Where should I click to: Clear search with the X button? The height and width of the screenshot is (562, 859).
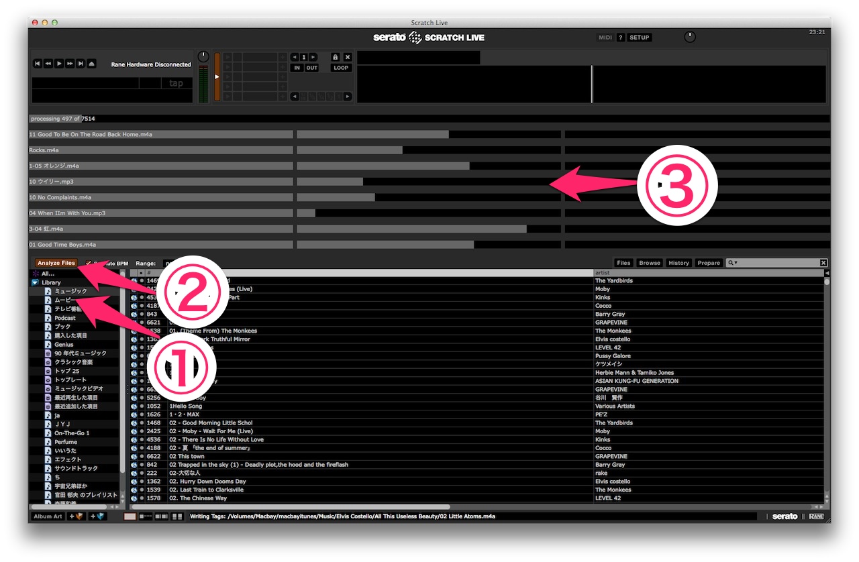823,263
